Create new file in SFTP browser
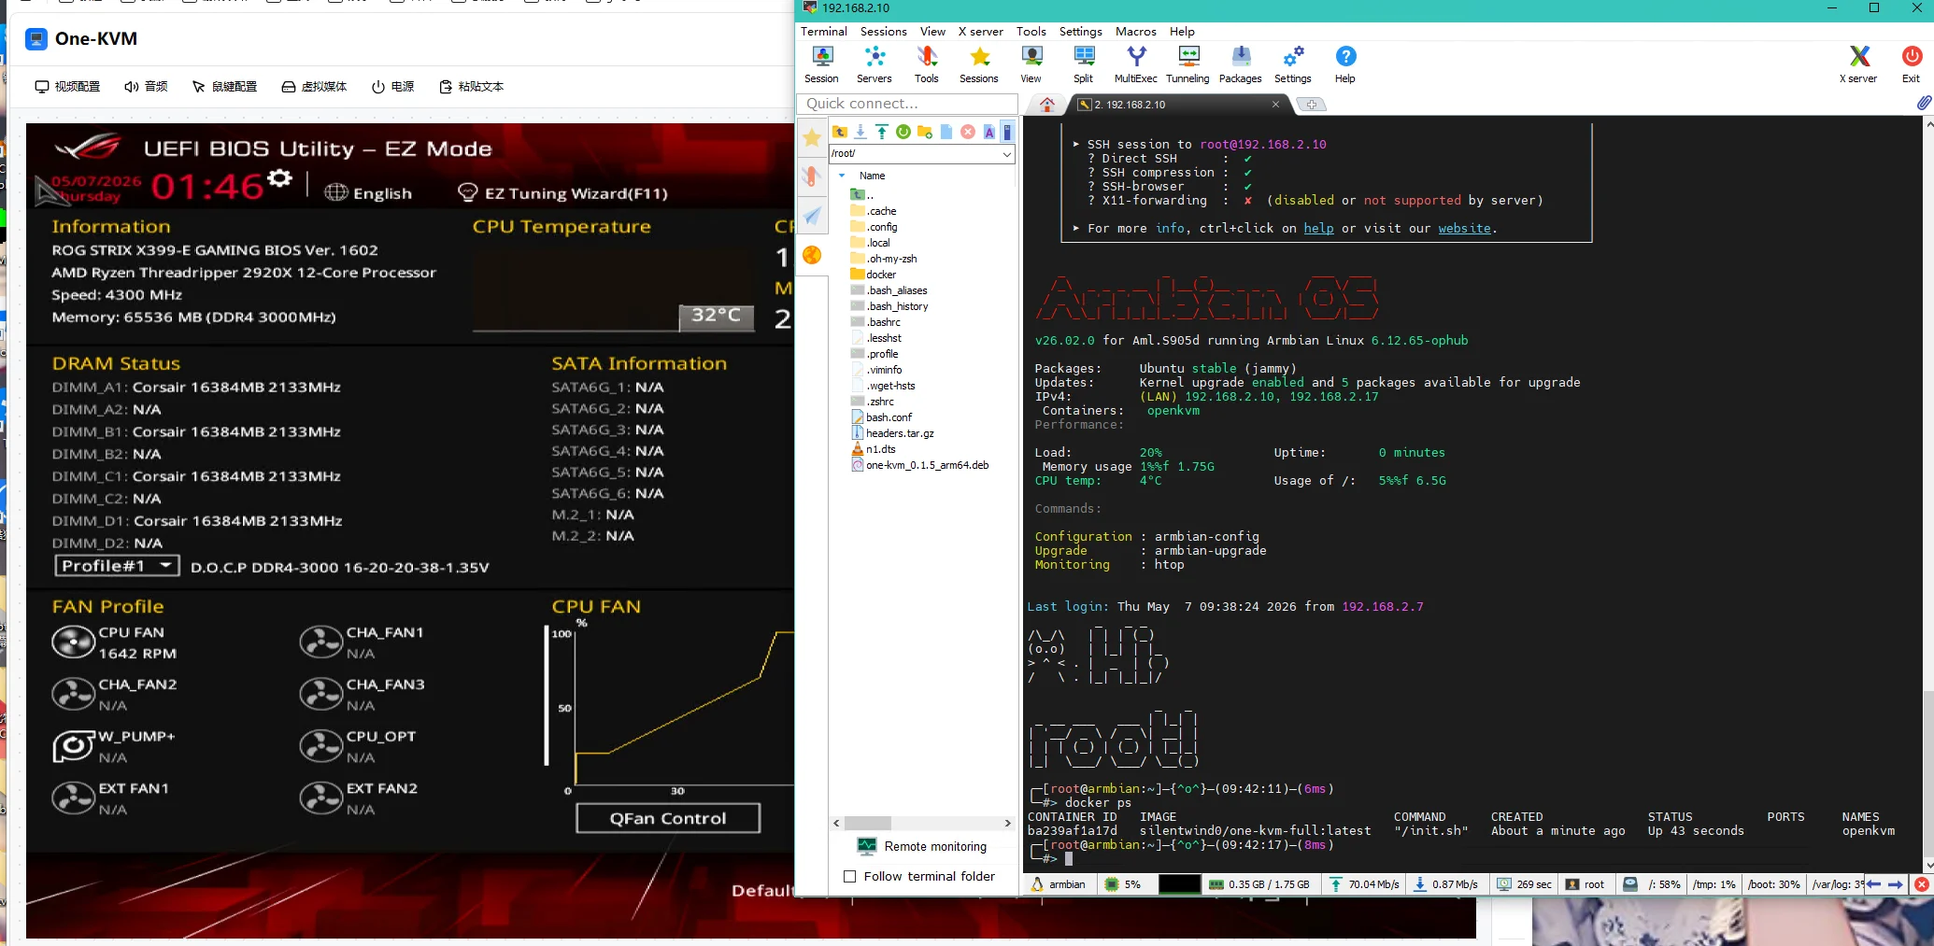 point(946,132)
